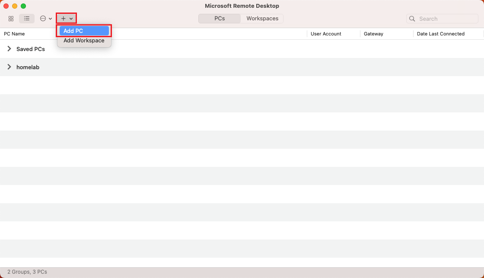The height and width of the screenshot is (278, 484).
Task: Switch to grid view icon
Action: 11,19
